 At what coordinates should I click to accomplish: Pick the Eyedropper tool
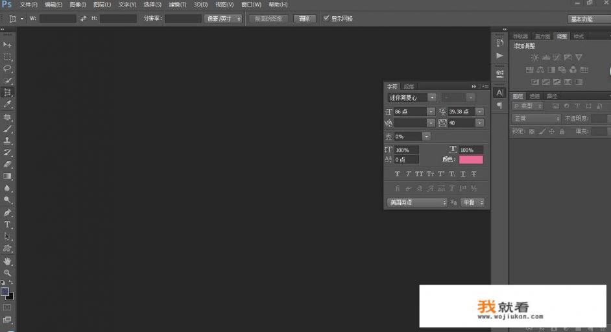point(8,104)
